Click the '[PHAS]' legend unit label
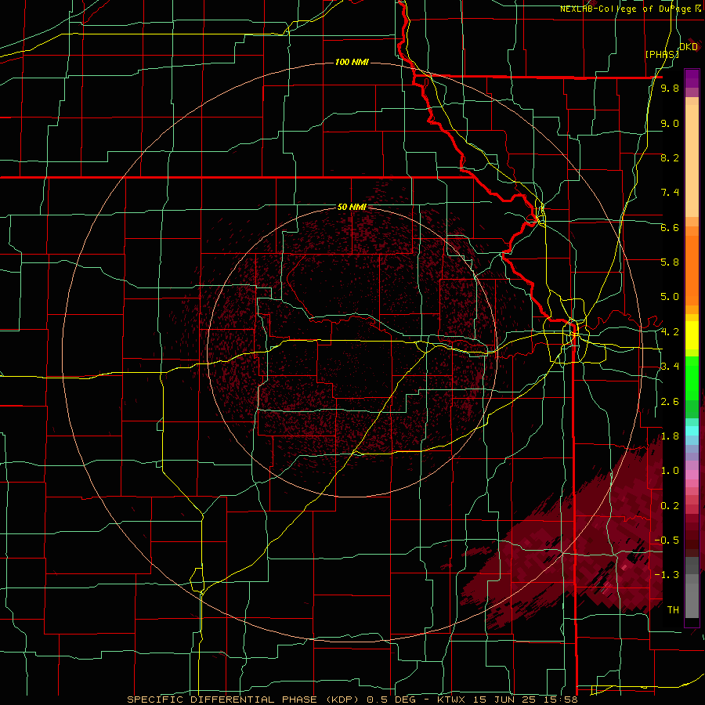This screenshot has width=705, height=705. [x=662, y=54]
